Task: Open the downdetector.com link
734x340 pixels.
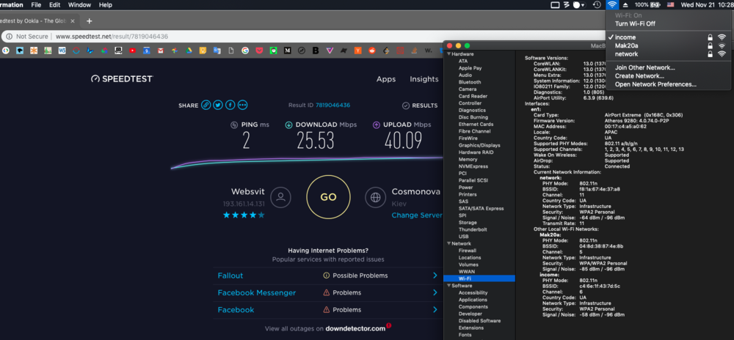Action: (355, 328)
